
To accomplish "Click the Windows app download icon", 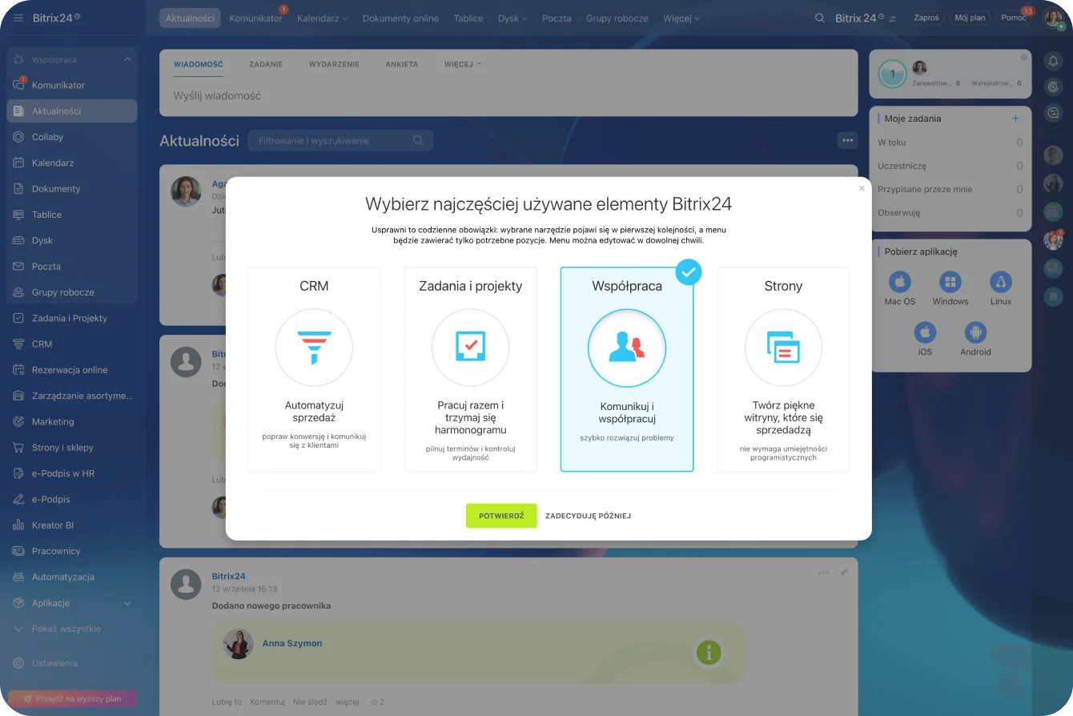I will [x=950, y=282].
